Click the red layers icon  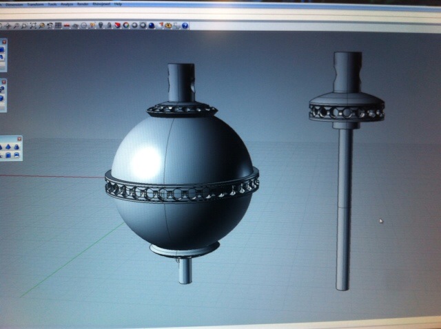click(x=118, y=25)
